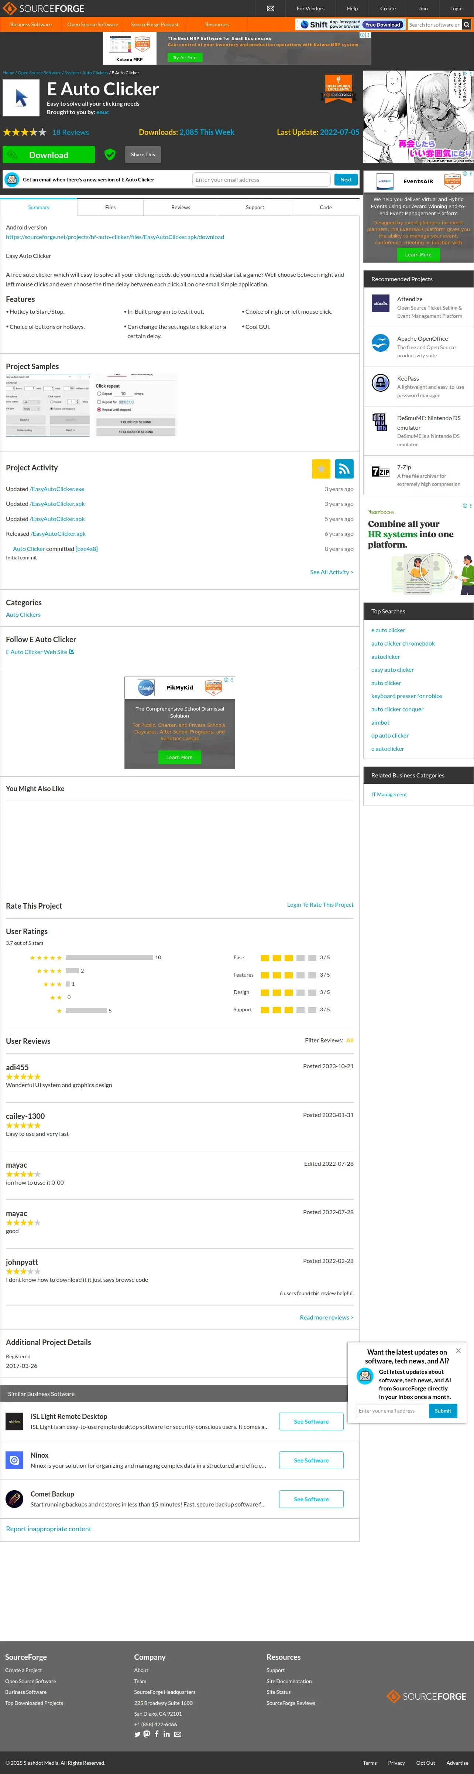Image resolution: width=474 pixels, height=1774 pixels.
Task: Click the SourceForge logo in the header
Action: 43,8
